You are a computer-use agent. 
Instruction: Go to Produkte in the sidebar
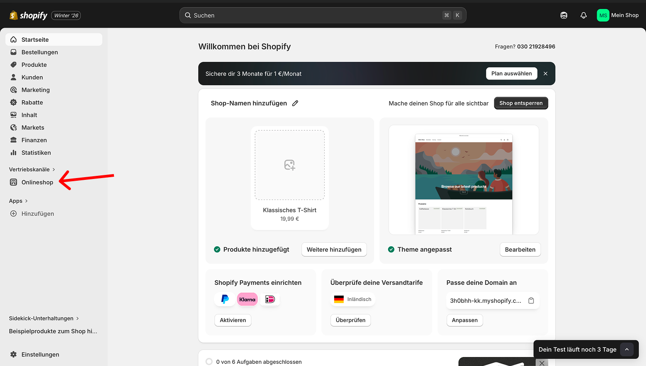pyautogui.click(x=54, y=65)
